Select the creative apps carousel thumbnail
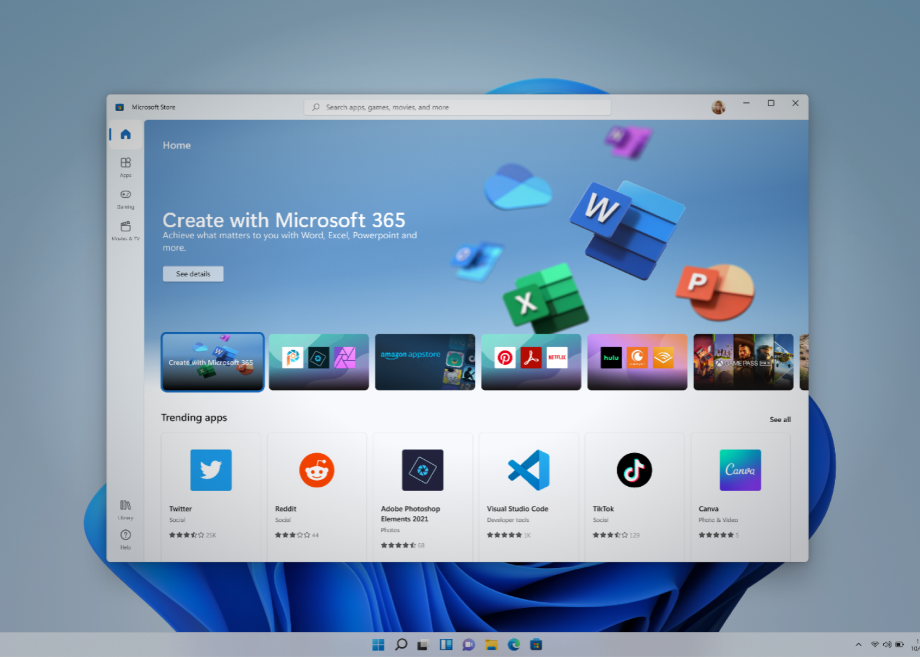920x657 pixels. (x=319, y=362)
